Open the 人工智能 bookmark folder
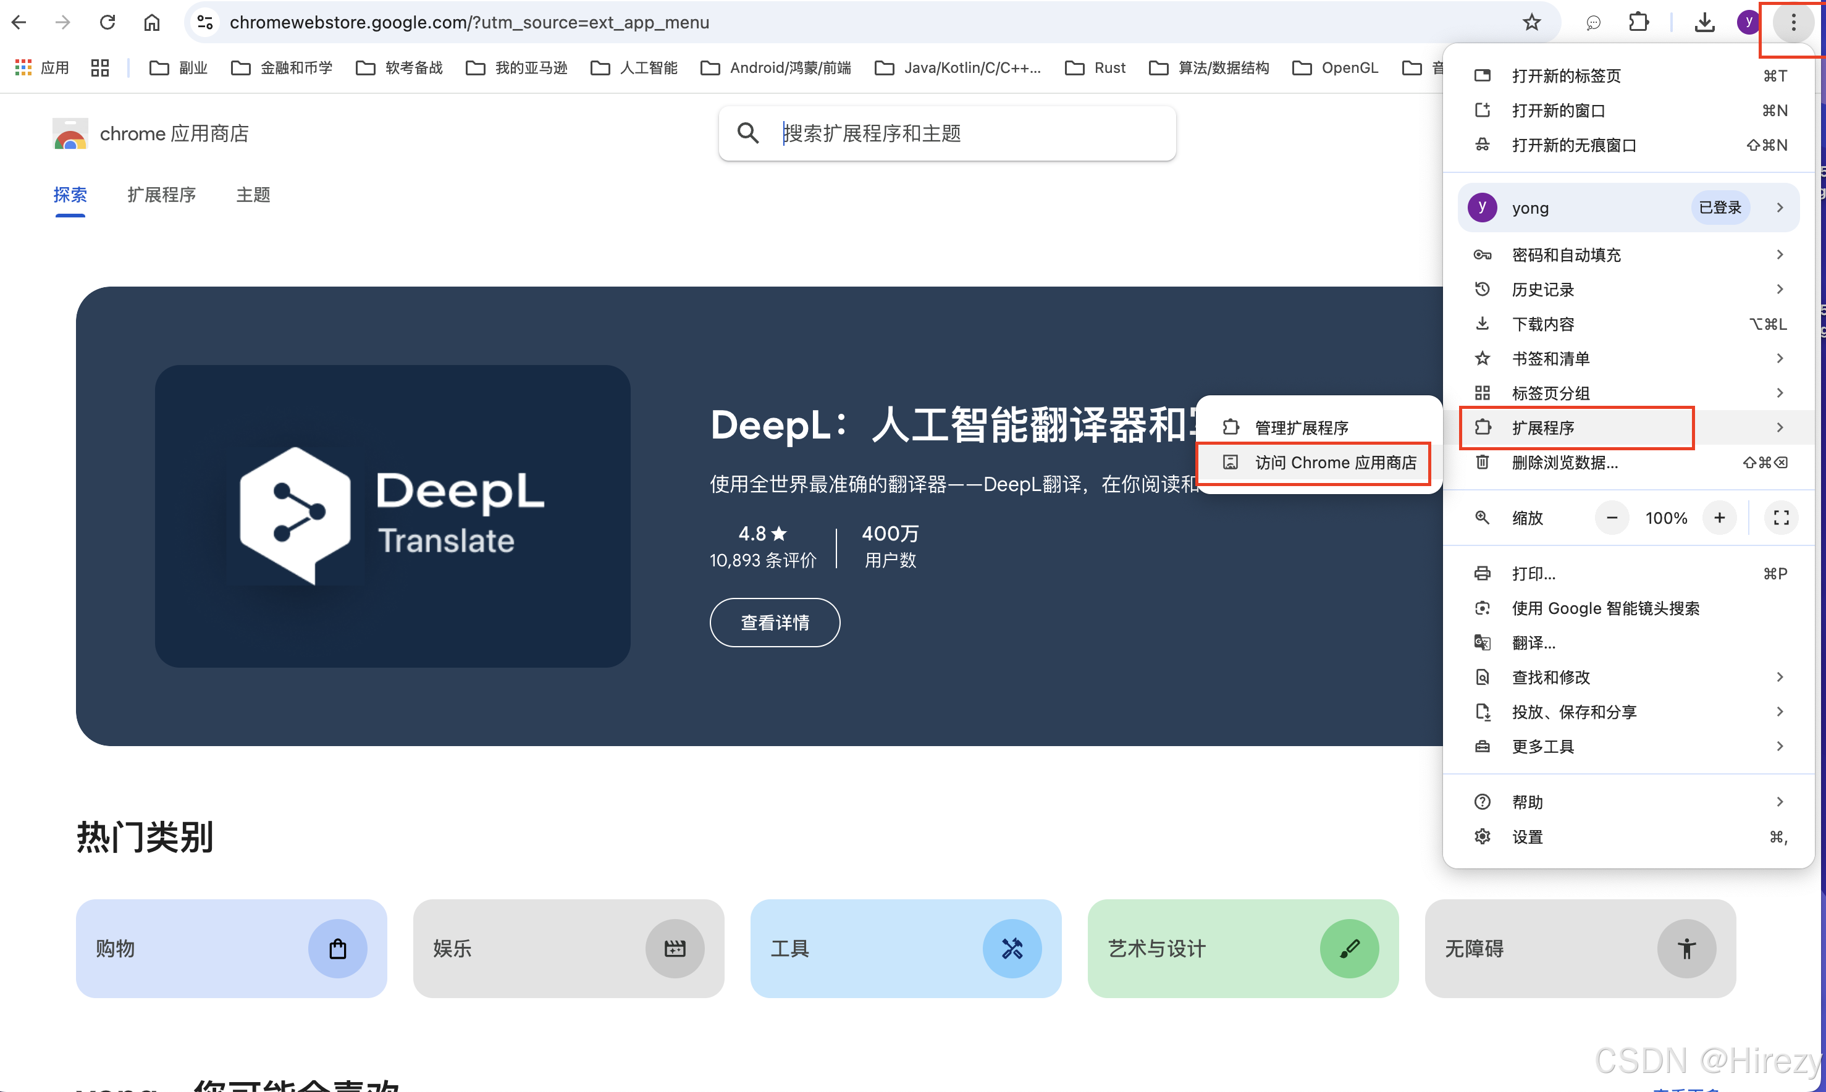 (x=633, y=68)
